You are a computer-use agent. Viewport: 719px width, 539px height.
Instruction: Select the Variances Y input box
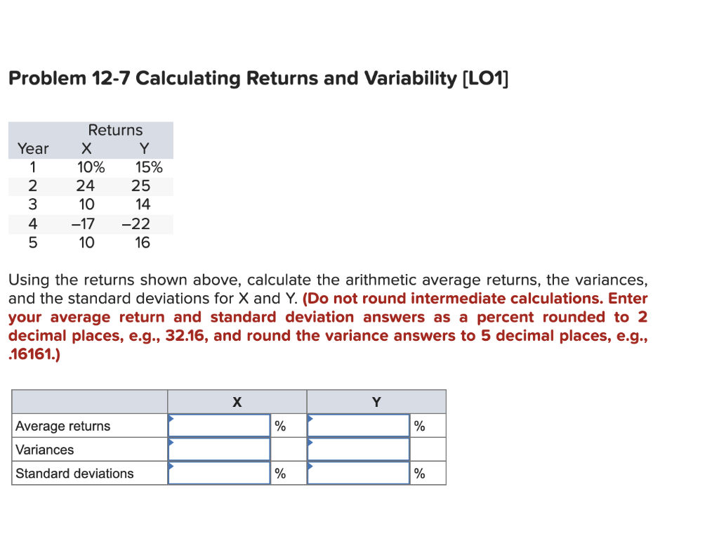point(358,449)
